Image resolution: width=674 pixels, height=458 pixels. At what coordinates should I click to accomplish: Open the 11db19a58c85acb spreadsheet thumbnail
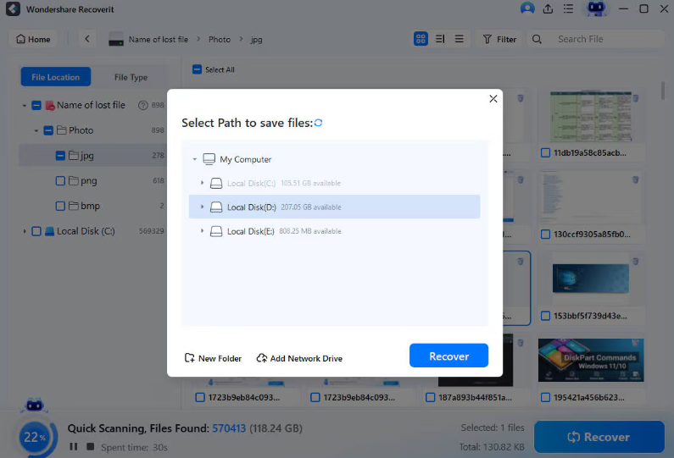591,116
